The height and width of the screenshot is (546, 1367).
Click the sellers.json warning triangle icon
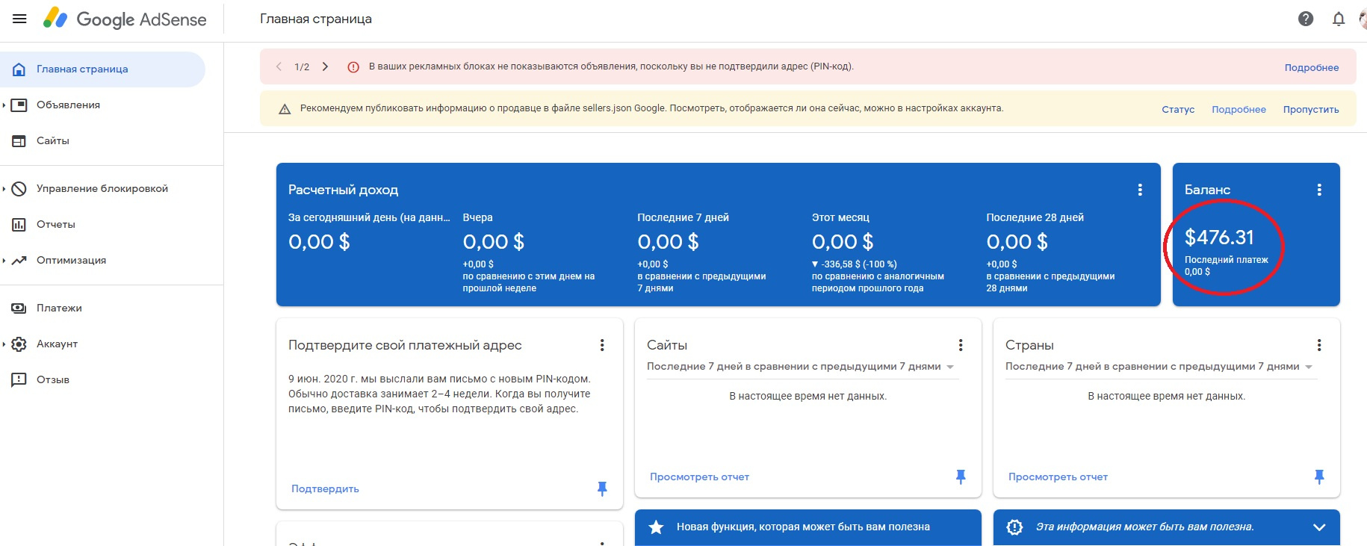pos(285,109)
